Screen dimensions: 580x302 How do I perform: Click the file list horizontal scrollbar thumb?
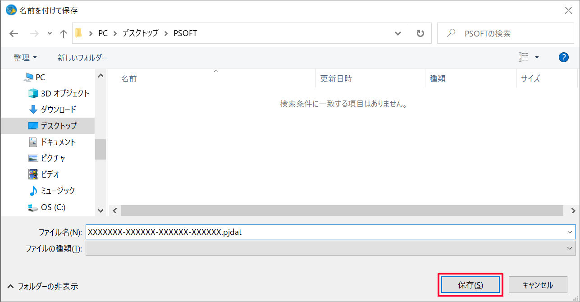[342, 210]
